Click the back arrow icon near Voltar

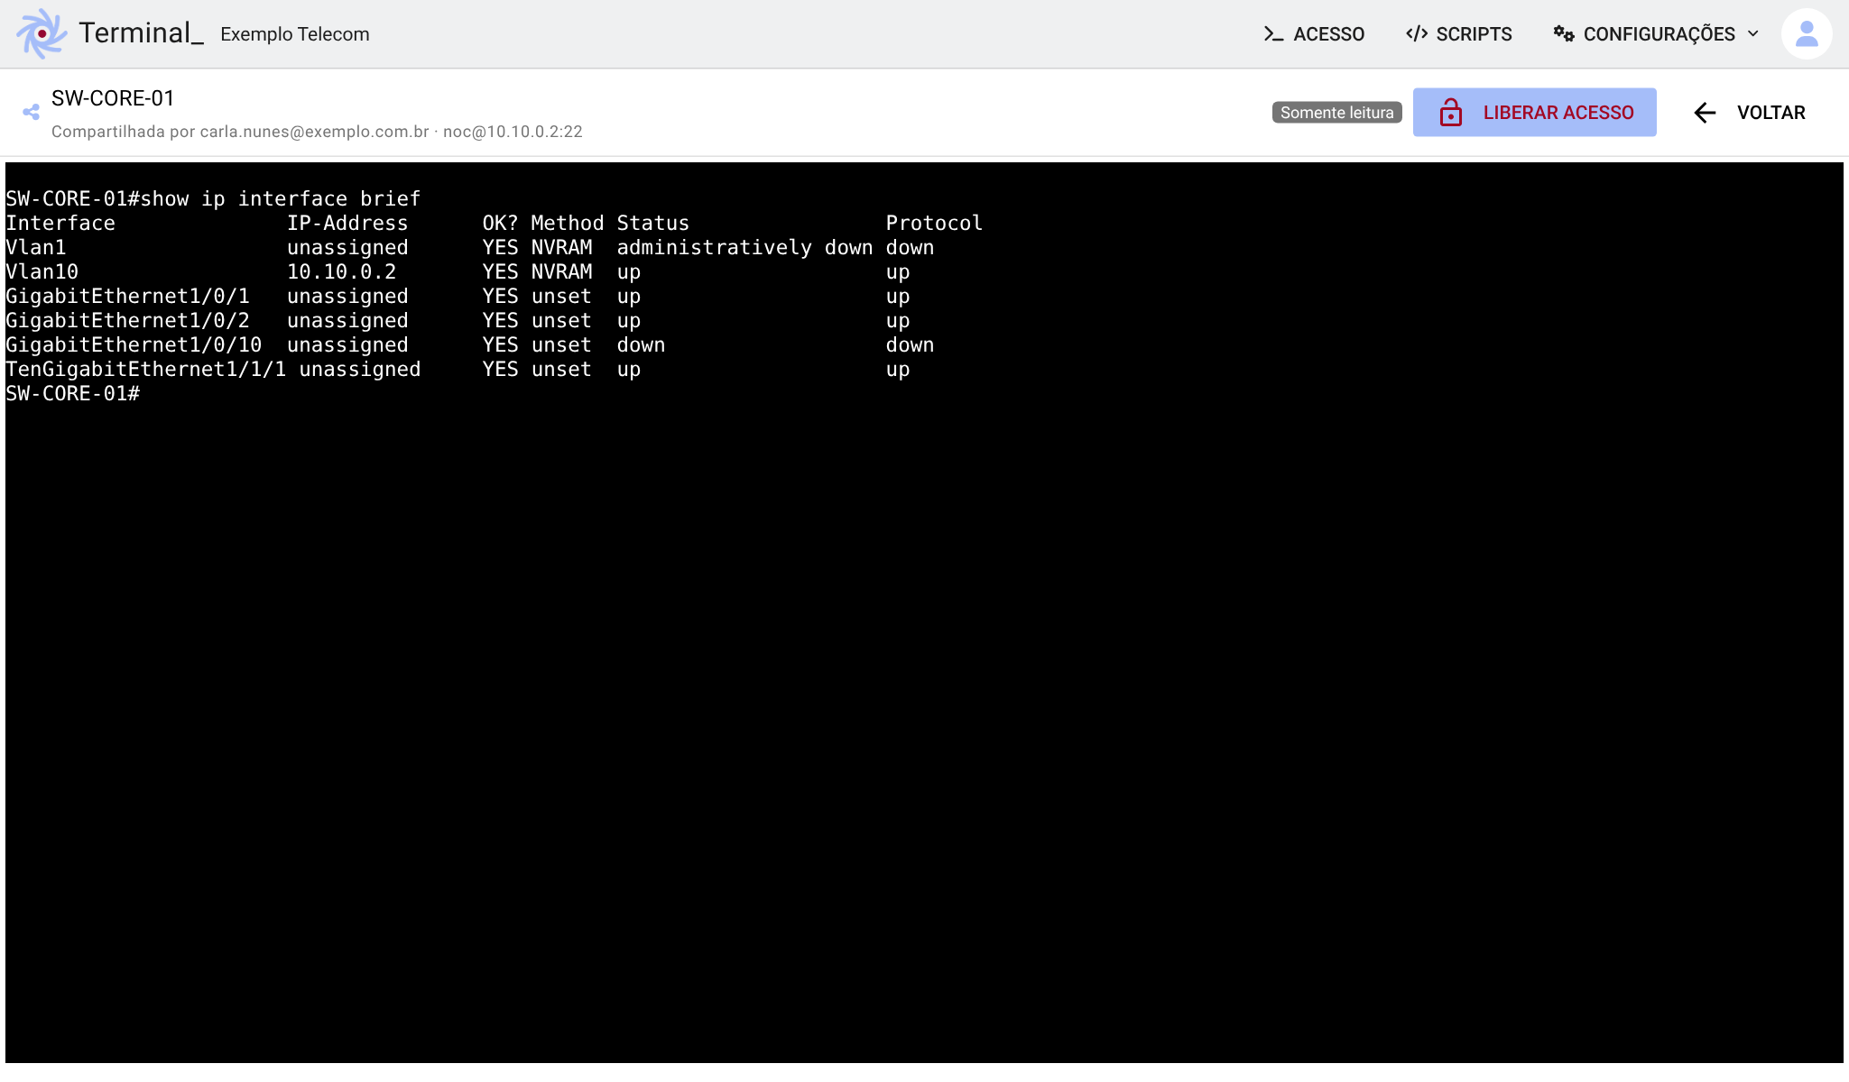[1705, 113]
